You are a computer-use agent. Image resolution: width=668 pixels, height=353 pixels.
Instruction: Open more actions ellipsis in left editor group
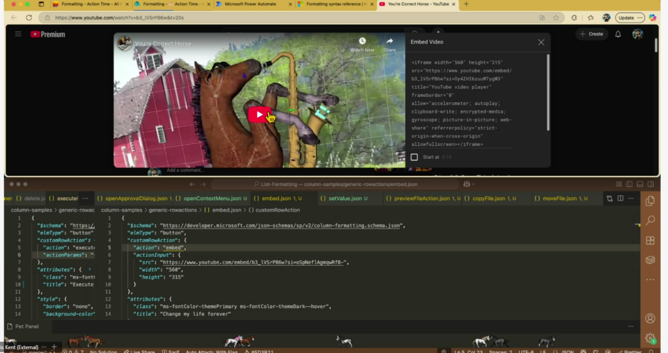click(x=85, y=199)
